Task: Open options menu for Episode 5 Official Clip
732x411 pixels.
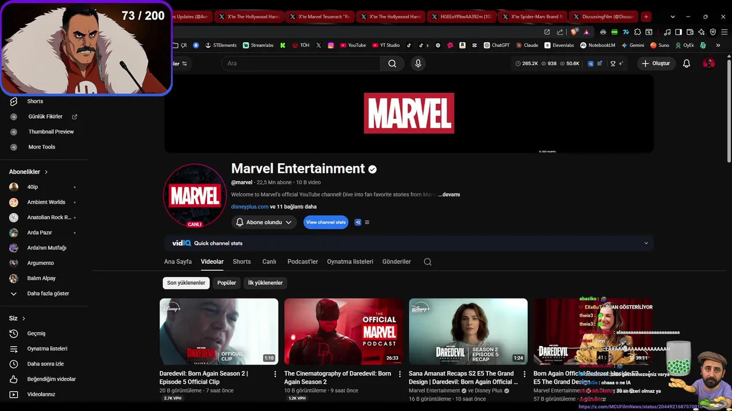Action: pyautogui.click(x=275, y=374)
